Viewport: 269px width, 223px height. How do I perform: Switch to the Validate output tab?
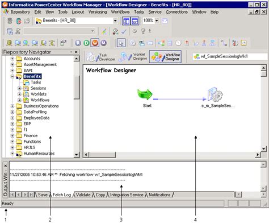point(83,195)
